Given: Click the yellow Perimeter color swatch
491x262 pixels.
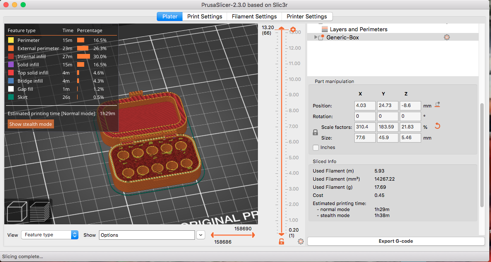Looking at the screenshot, I should 11,40.
